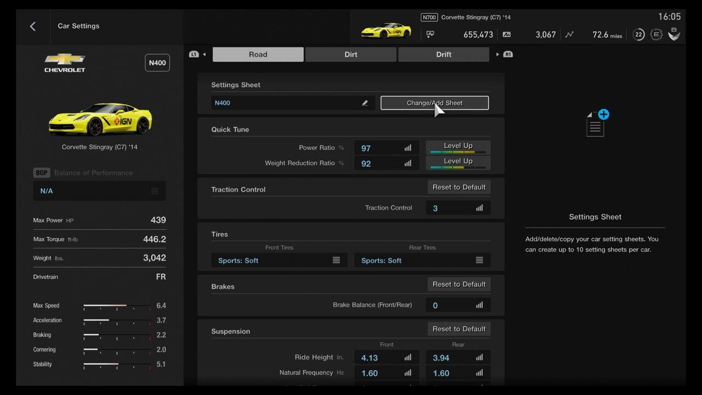Click the yellow Corvette thumbnail in header
Viewport: 702px width, 395px height.
click(386, 31)
